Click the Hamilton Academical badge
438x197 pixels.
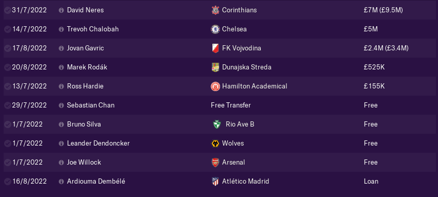point(215,86)
